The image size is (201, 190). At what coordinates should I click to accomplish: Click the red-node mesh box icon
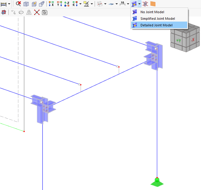click(145, 4)
